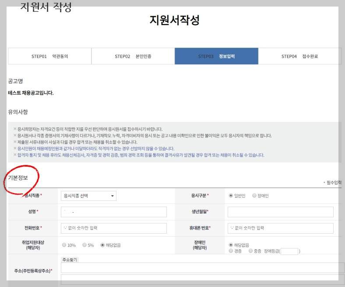This screenshot has height=287, width=345.
Task: Select 해당없음 for 장애인 해당자
Action: (x=231, y=245)
